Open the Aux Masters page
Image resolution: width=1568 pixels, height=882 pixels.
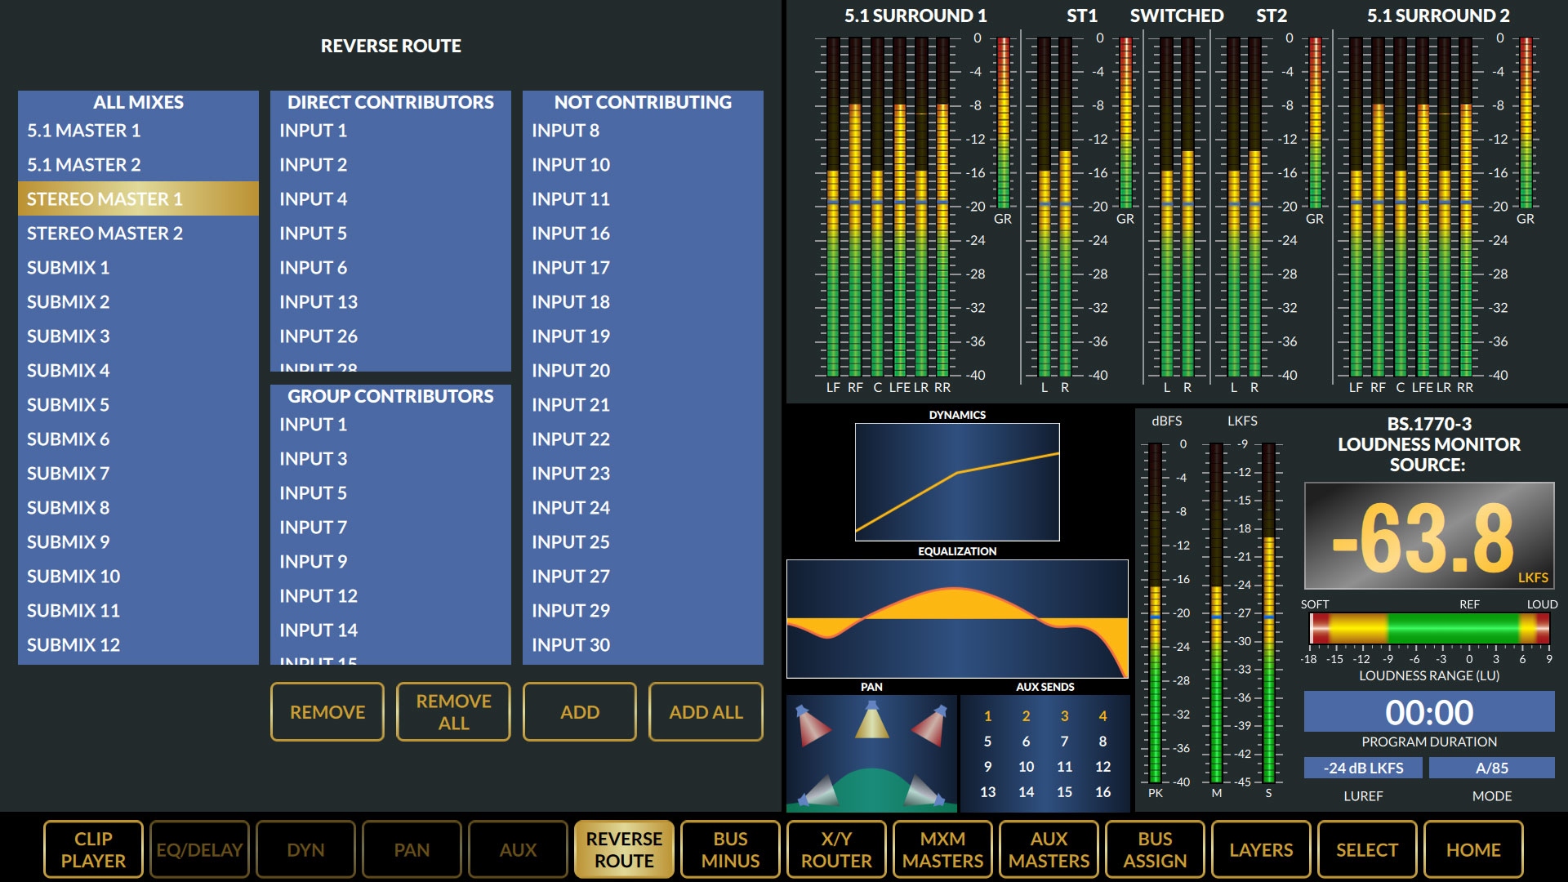pos(1049,849)
